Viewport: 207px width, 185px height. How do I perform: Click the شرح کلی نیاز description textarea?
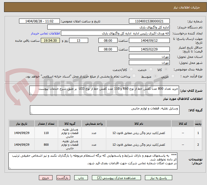[x=104, y=90]
